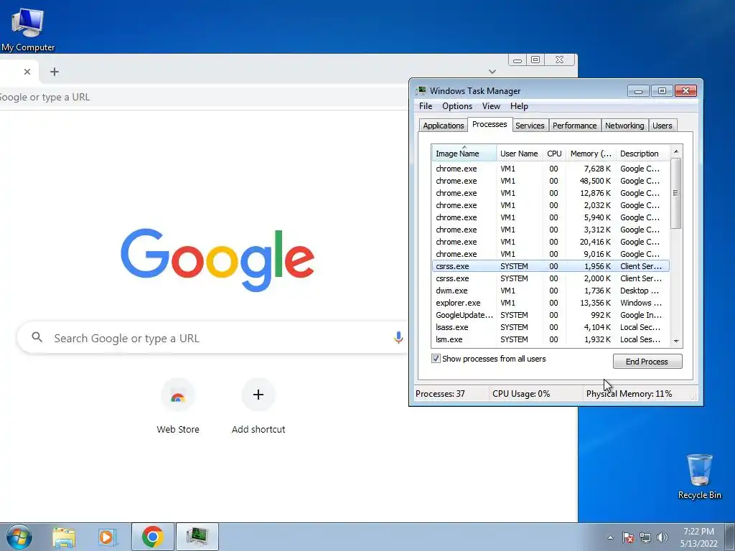Image resolution: width=735 pixels, height=551 pixels.
Task: Select chrome.exe row using 7,628 K
Action: pyautogui.click(x=551, y=169)
